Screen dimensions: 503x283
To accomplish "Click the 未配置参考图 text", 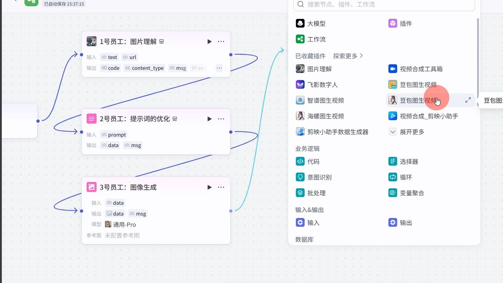I will 122,235.
